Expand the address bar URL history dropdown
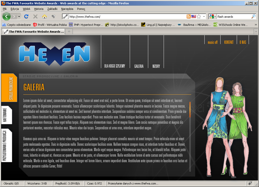The height and width of the screenshot is (187, 259). click(x=204, y=16)
